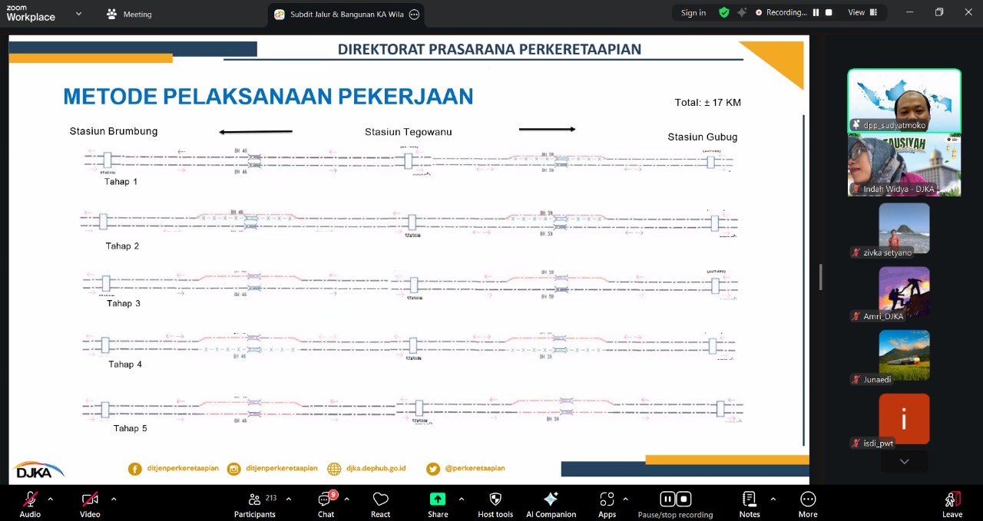
Task: Select the Subdit Jalur & Bangunan tab
Action: pyautogui.click(x=340, y=14)
